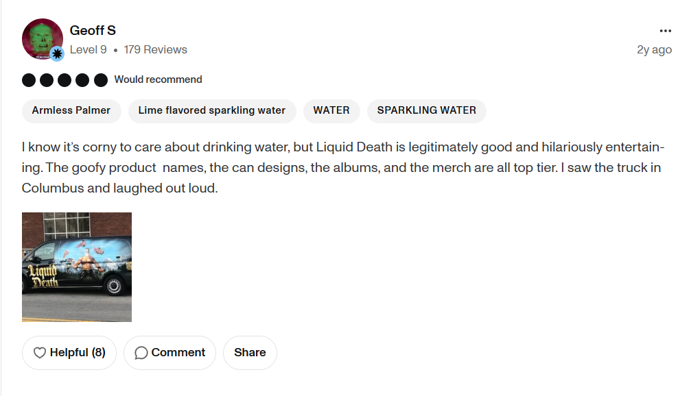
Task: Open the three-dot overflow menu
Action: pos(665,30)
